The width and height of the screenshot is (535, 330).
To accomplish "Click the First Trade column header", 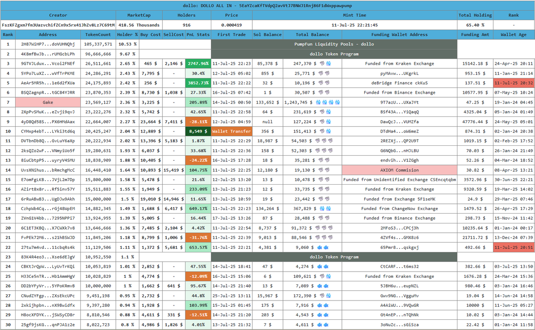I will pos(232,34).
